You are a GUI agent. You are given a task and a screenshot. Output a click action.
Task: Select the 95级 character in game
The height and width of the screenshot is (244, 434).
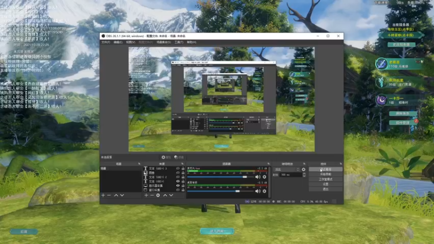(399, 82)
